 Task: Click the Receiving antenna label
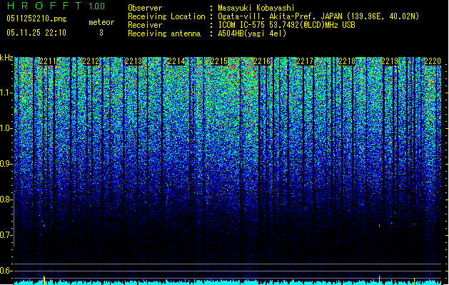pyautogui.click(x=164, y=33)
